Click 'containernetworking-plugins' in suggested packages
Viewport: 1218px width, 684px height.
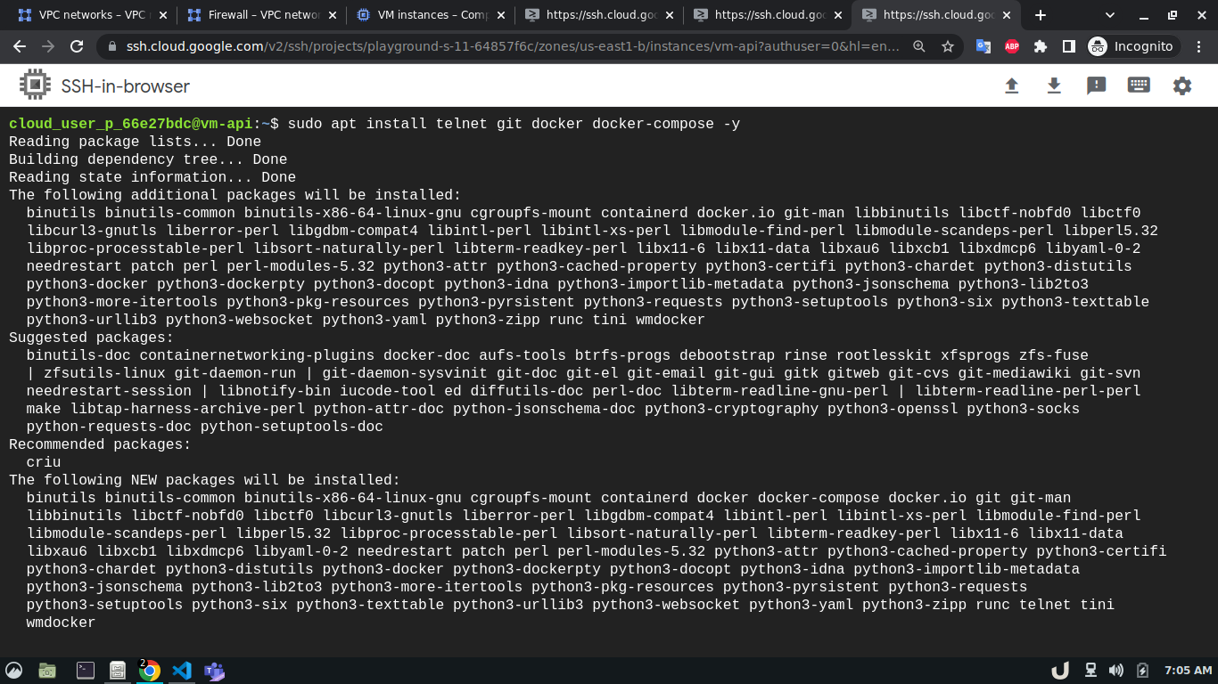tap(257, 355)
